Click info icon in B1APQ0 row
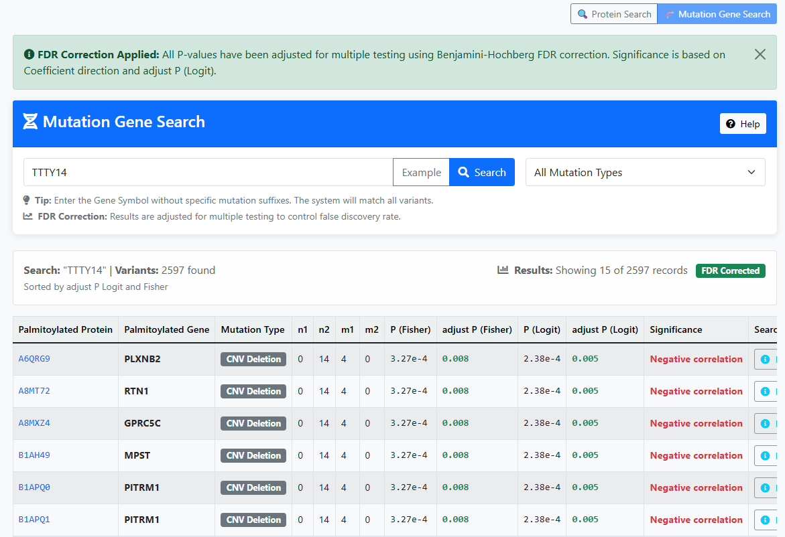785x537 pixels. point(765,487)
